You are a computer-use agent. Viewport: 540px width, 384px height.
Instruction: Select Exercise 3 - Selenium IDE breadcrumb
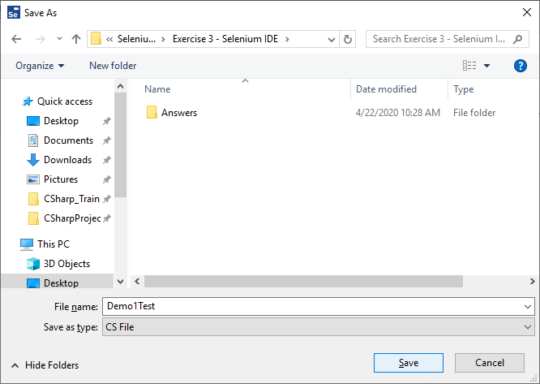(225, 39)
